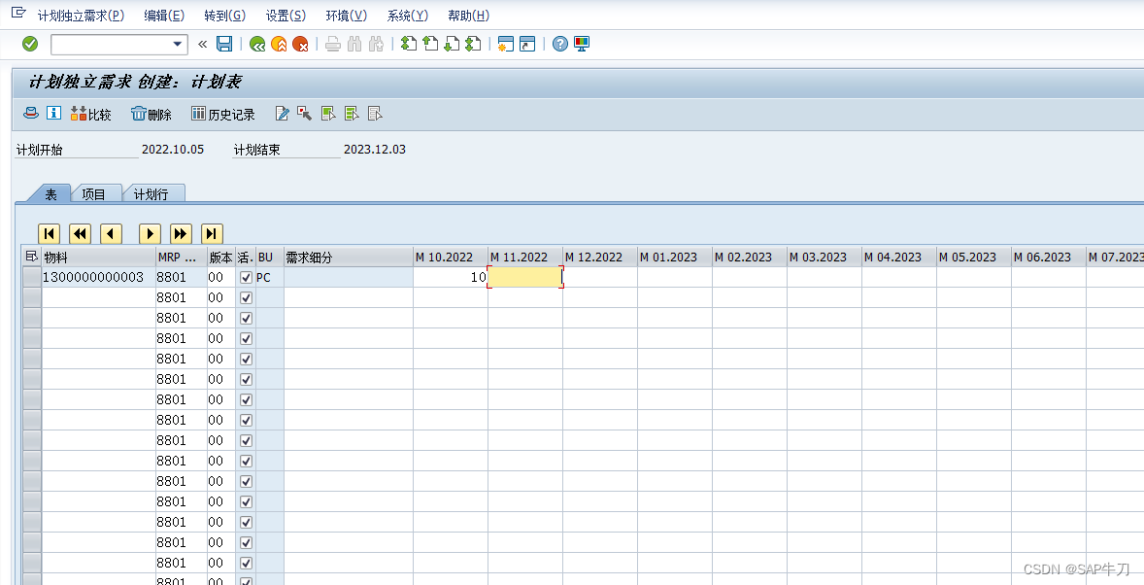Save with the floppy disk icon
Image resolution: width=1144 pixels, height=585 pixels.
pyautogui.click(x=224, y=45)
